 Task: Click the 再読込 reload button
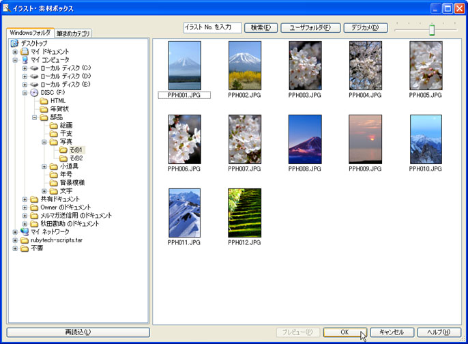(77, 332)
